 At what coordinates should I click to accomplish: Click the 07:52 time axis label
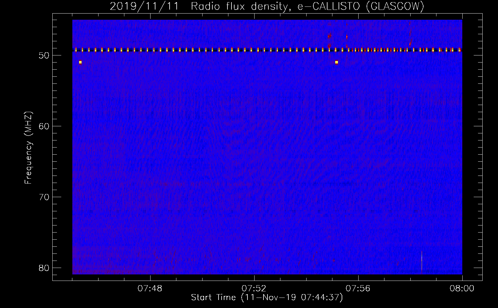(x=254, y=289)
